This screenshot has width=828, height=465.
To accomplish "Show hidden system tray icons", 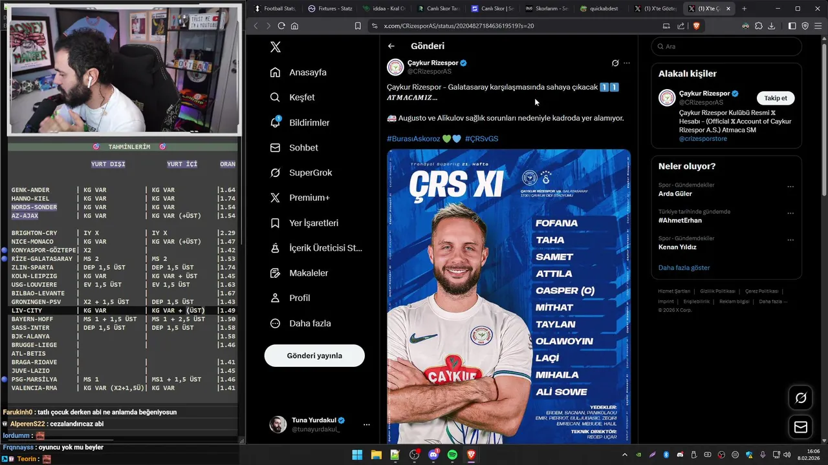I will point(624,455).
